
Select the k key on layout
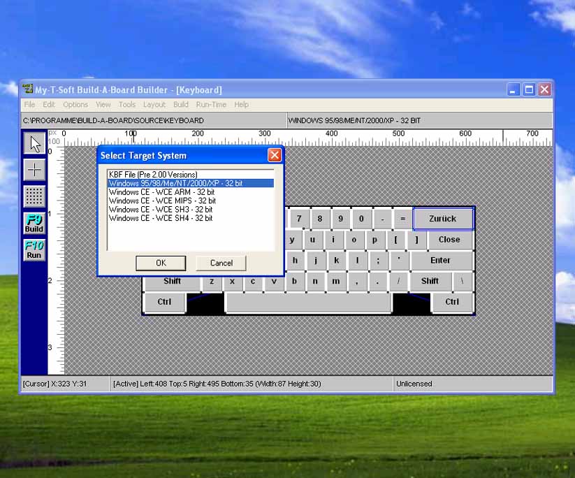337,261
